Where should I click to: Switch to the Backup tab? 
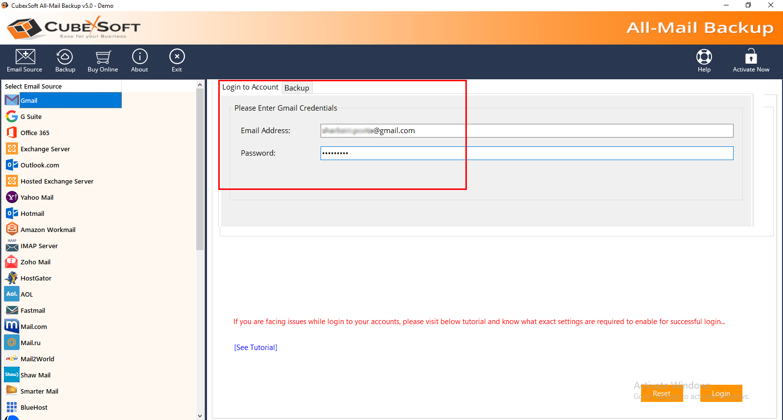click(x=297, y=88)
